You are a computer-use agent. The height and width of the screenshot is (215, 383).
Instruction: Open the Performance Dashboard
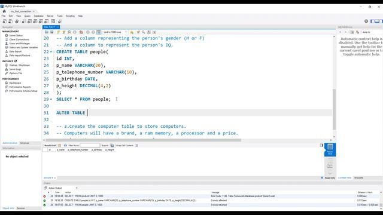click(x=15, y=83)
